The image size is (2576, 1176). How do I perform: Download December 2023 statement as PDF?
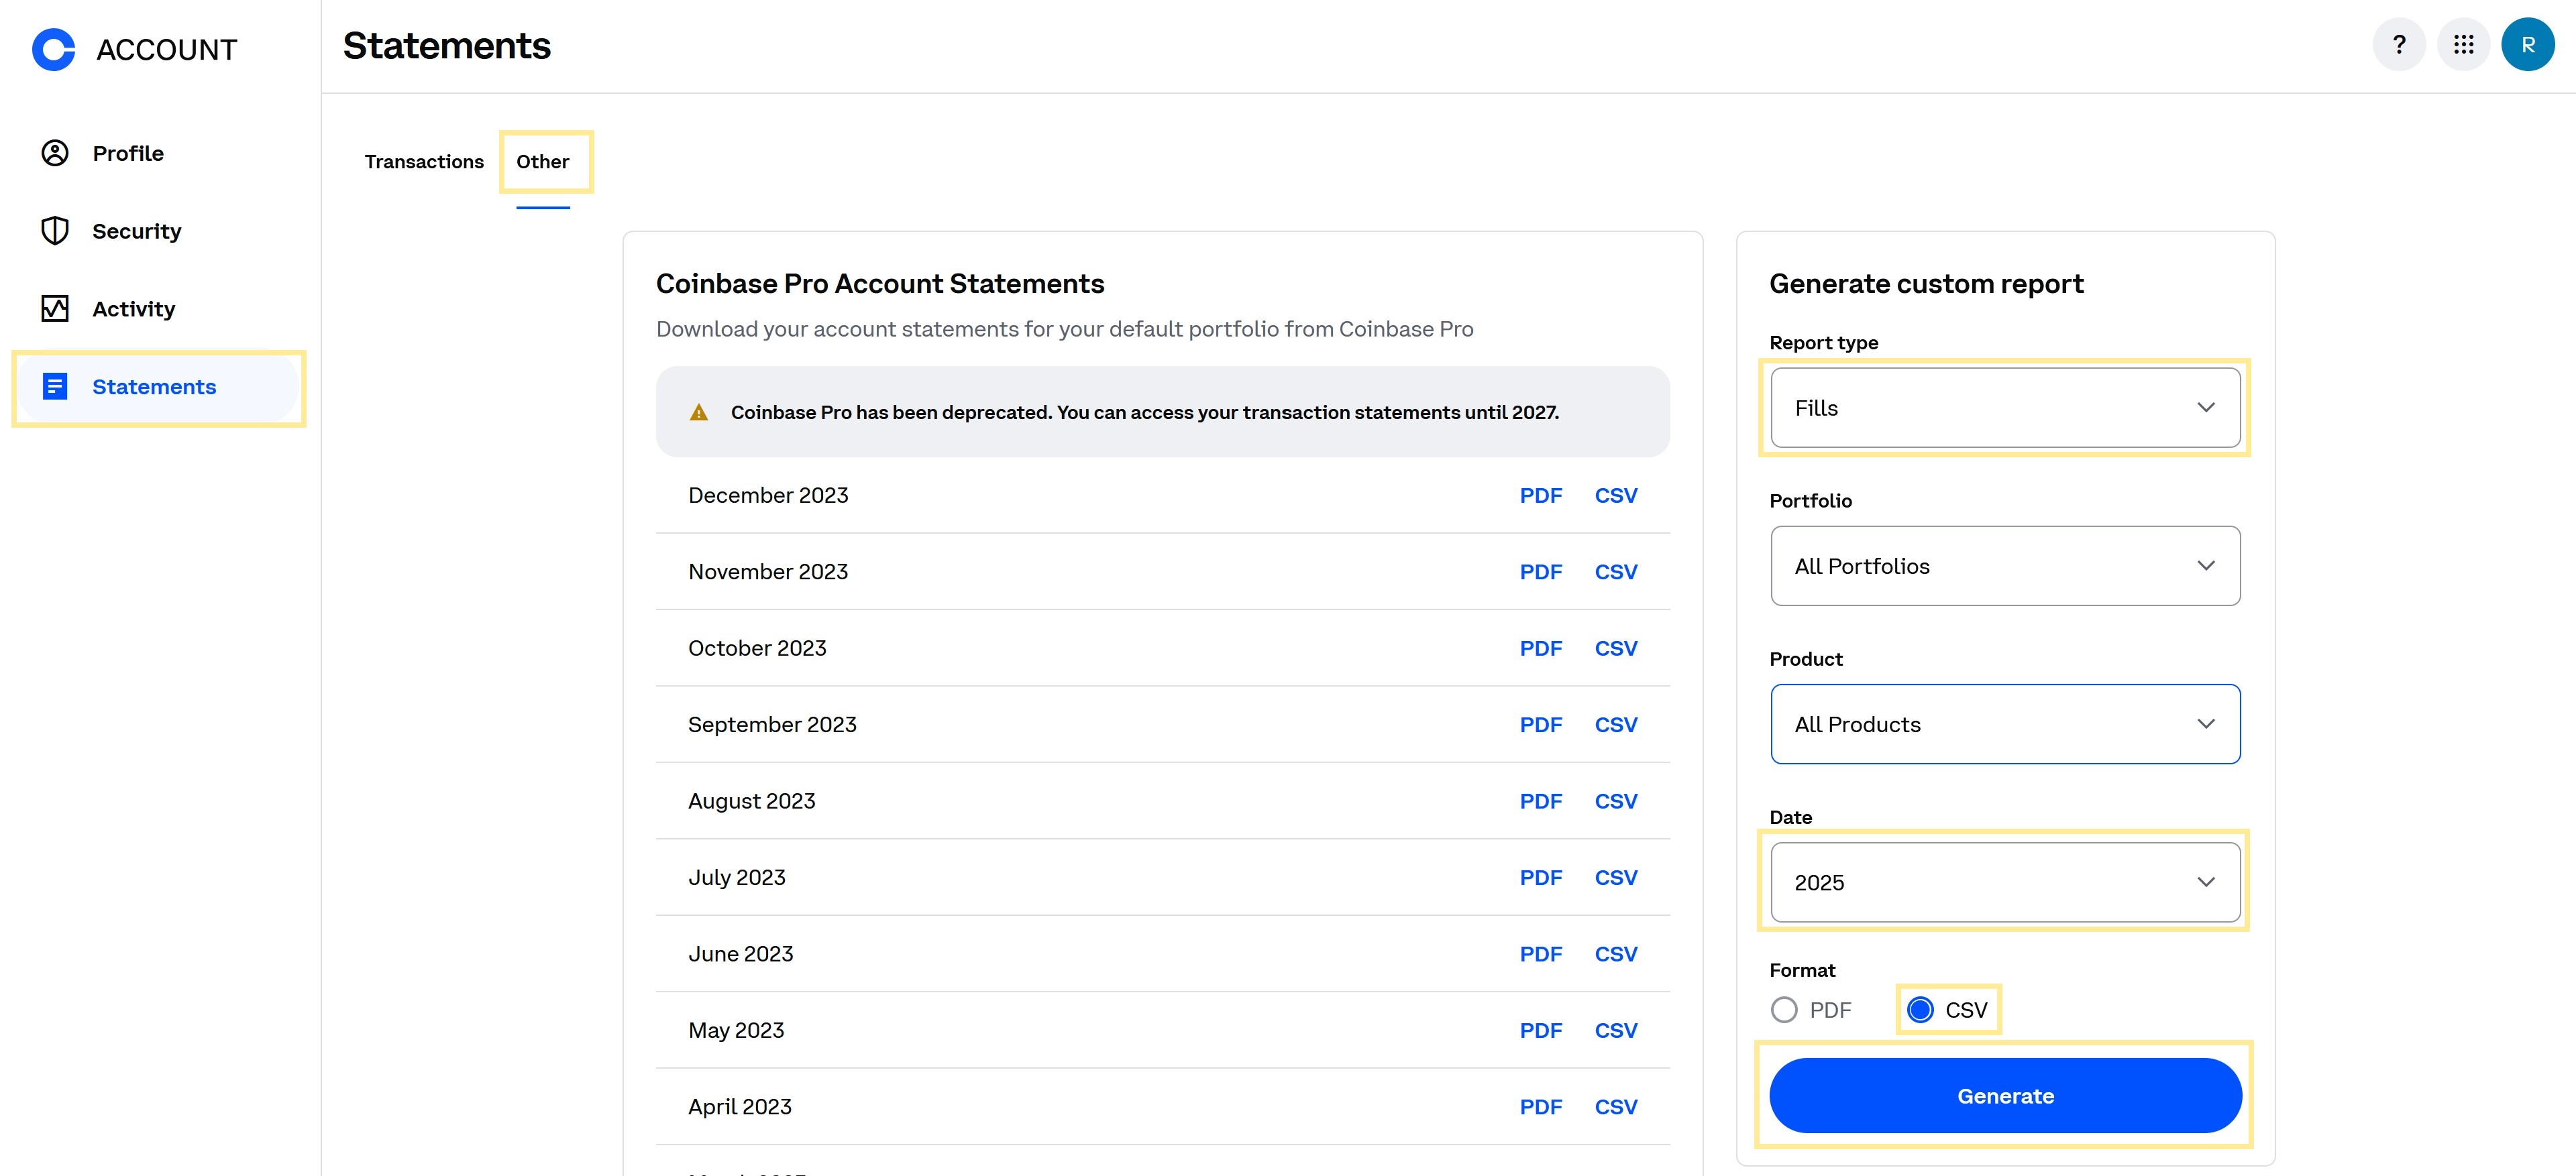pos(1540,495)
